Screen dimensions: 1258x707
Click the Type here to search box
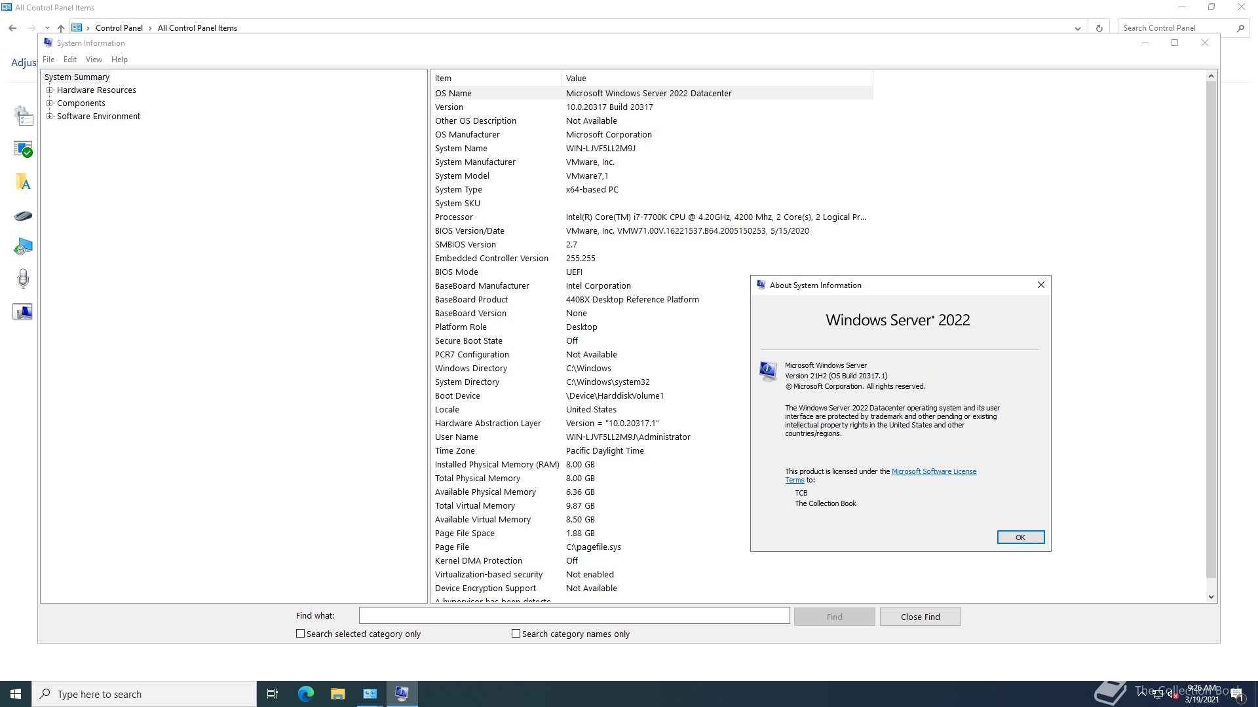144,694
